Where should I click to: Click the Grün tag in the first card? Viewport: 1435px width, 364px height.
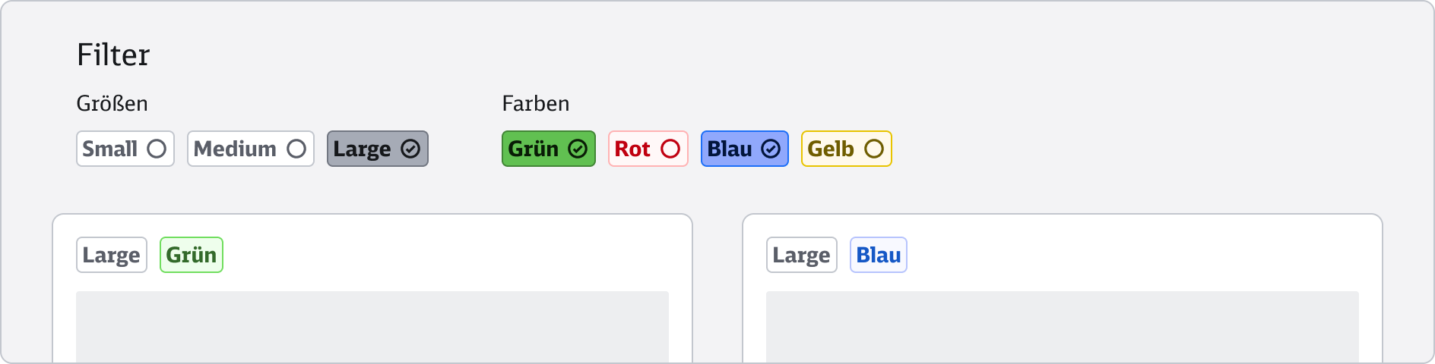pyautogui.click(x=192, y=255)
